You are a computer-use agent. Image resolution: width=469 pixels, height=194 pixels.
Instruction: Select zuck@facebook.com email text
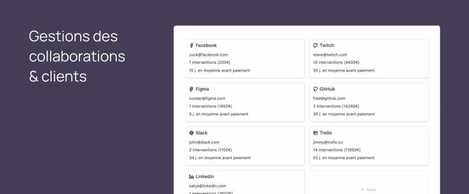pos(208,55)
